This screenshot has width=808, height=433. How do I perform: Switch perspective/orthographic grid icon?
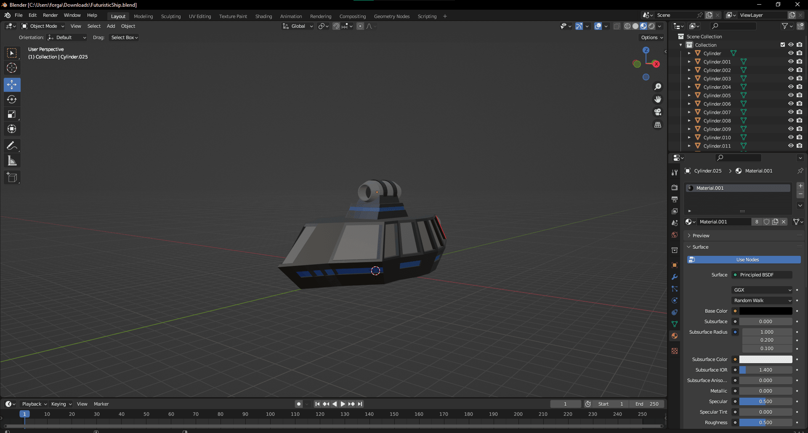pos(657,125)
